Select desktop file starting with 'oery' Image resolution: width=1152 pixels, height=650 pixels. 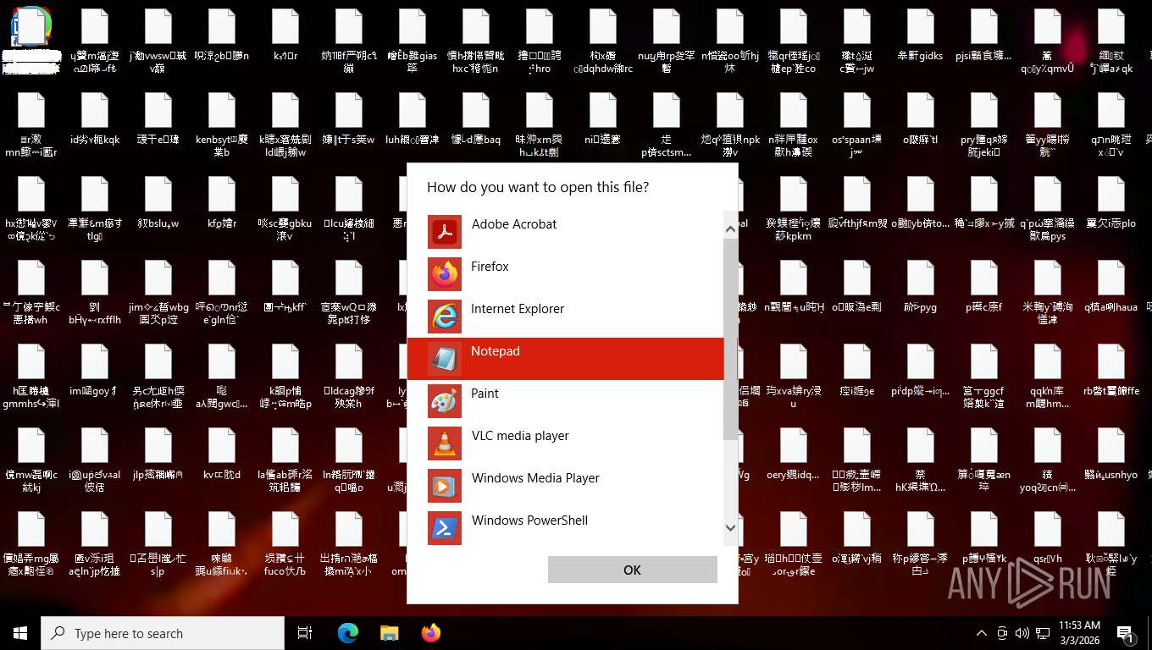click(794, 454)
